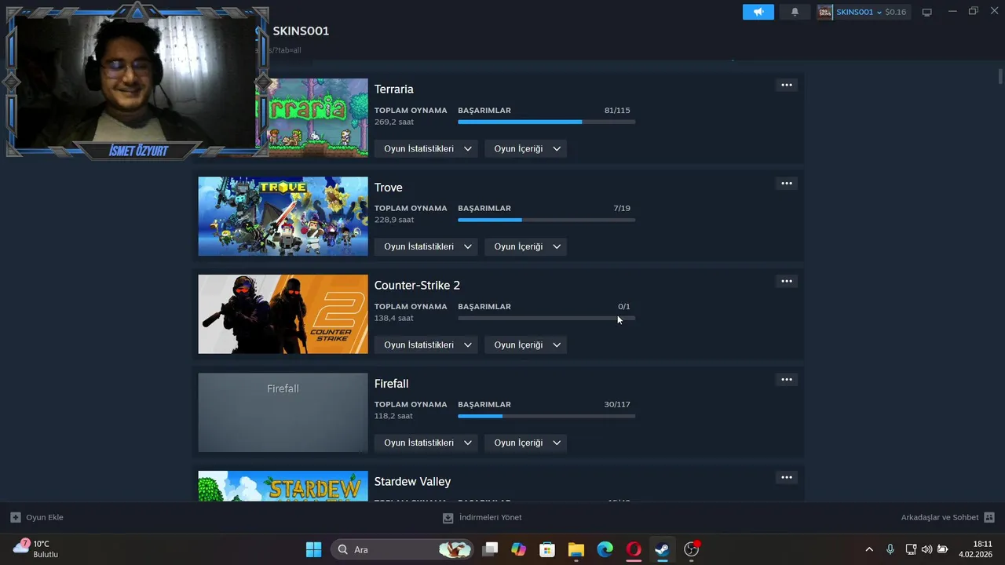Image resolution: width=1005 pixels, height=565 pixels.
Task: Click the Counter-Strike 2 cover image
Action: point(283,314)
